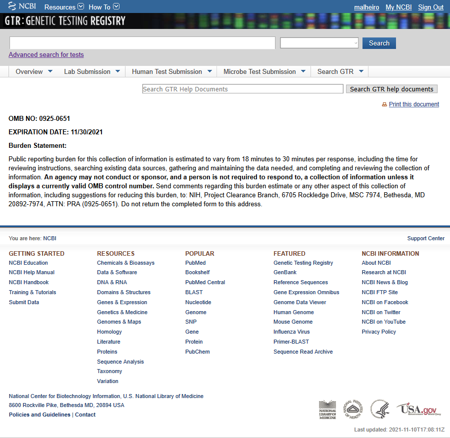Open the Variation link
450x438 pixels.
107,381
